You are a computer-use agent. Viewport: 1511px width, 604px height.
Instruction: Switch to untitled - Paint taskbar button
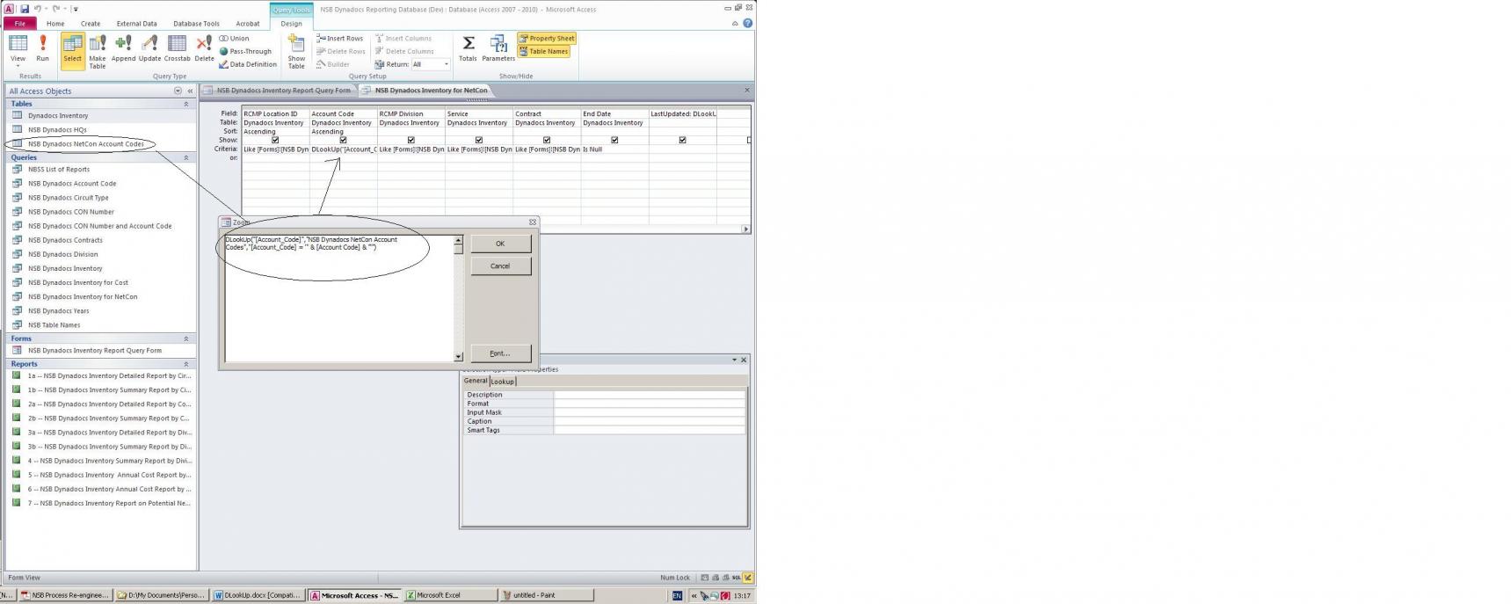coord(547,595)
